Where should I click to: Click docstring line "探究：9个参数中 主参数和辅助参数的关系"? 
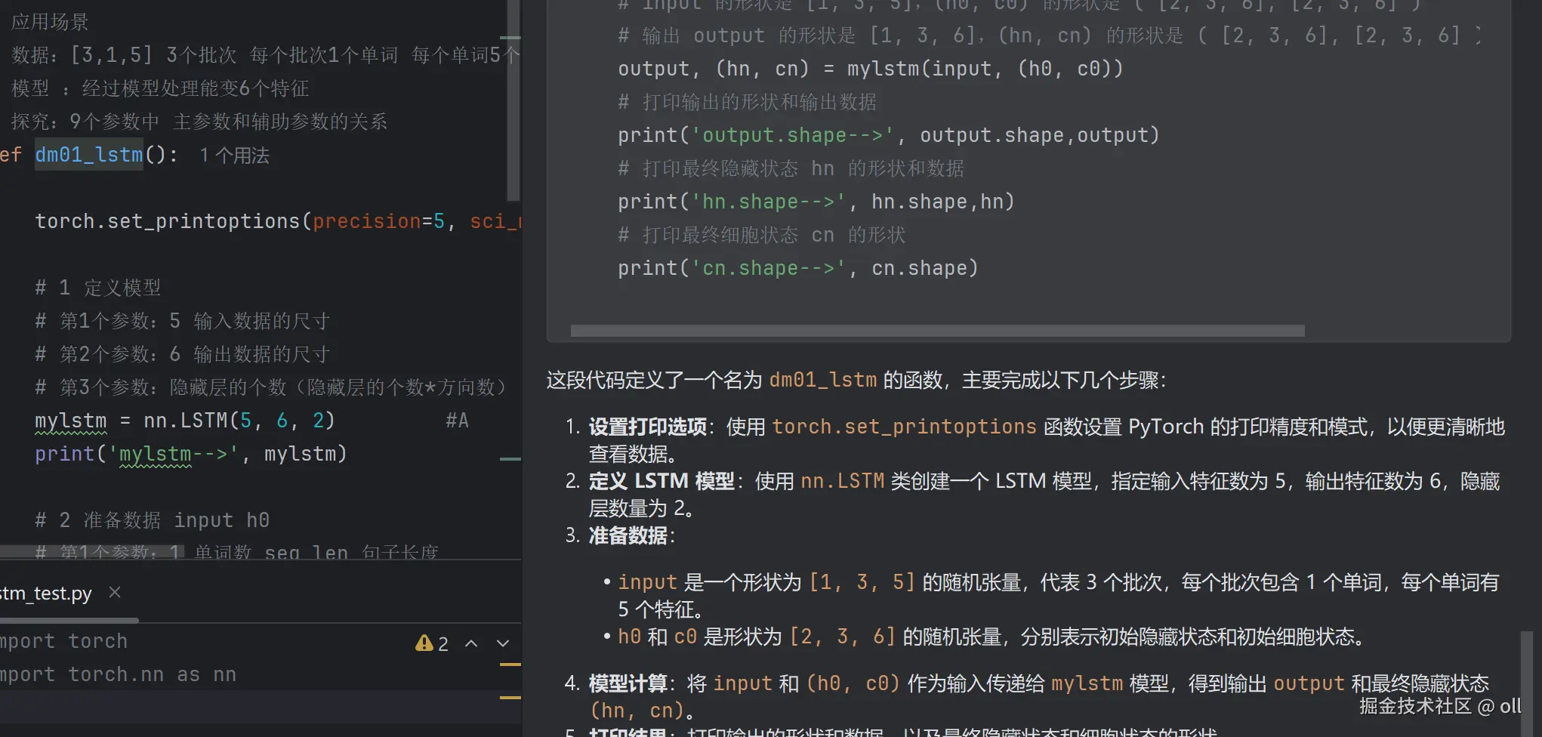tap(199, 122)
